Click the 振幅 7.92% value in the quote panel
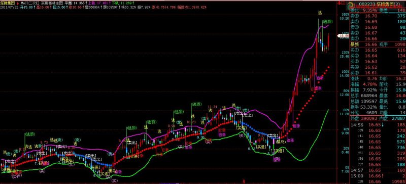 pos(369,90)
